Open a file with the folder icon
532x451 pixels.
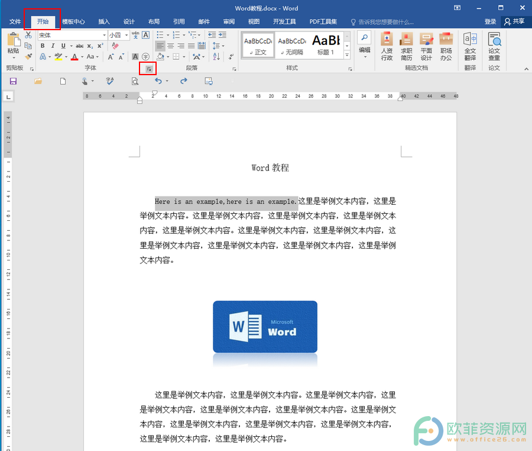click(x=38, y=81)
